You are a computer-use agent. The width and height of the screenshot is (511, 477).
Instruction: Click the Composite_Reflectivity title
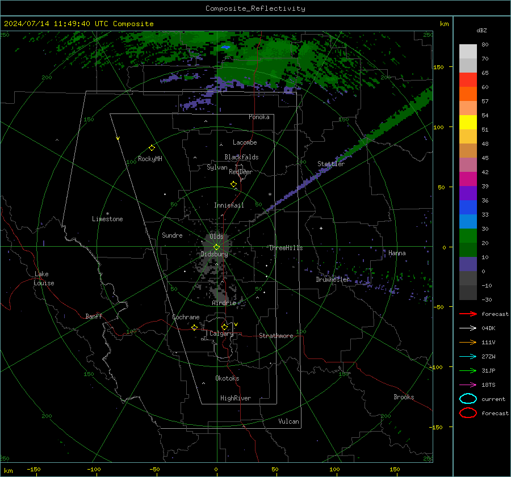tap(256, 9)
